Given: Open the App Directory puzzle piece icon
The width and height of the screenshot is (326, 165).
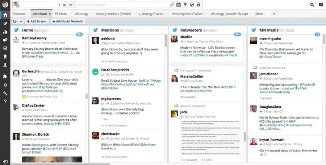Looking at the screenshot, I should [5, 77].
